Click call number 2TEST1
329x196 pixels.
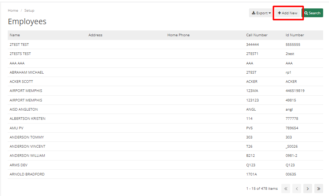(252, 53)
